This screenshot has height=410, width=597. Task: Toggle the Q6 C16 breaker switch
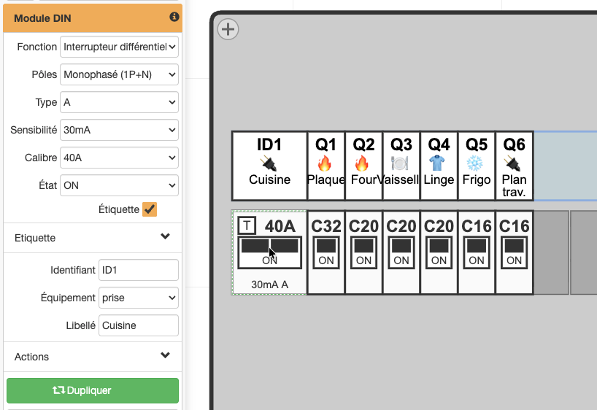pyautogui.click(x=514, y=252)
